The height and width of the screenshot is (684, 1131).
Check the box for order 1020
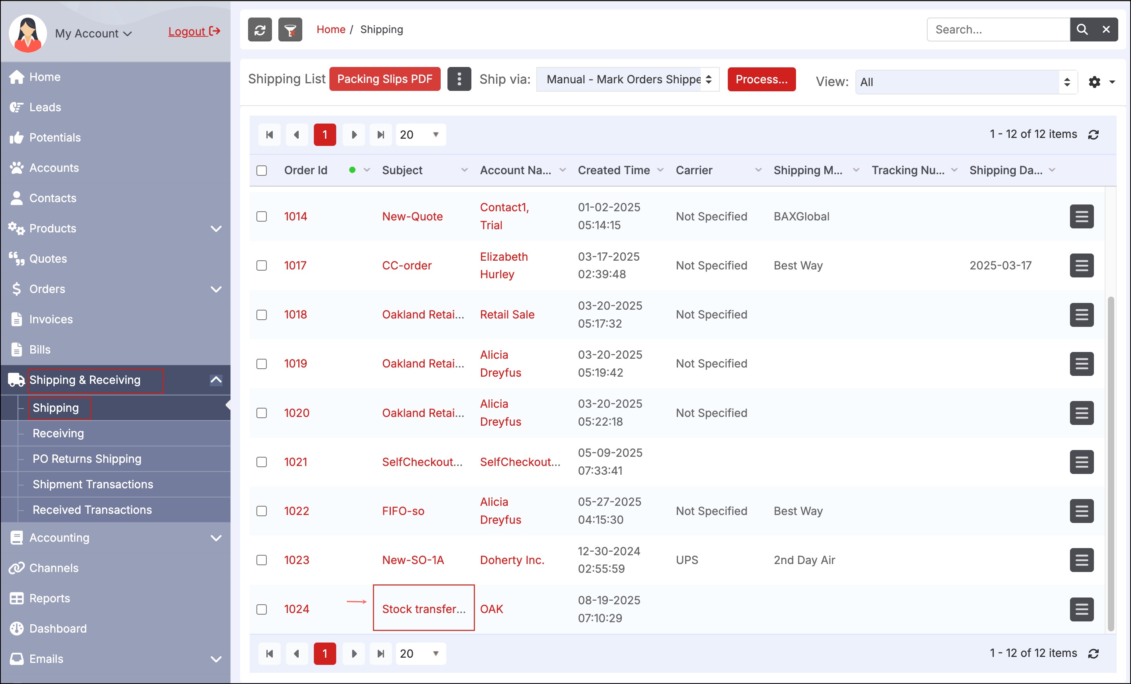click(262, 413)
